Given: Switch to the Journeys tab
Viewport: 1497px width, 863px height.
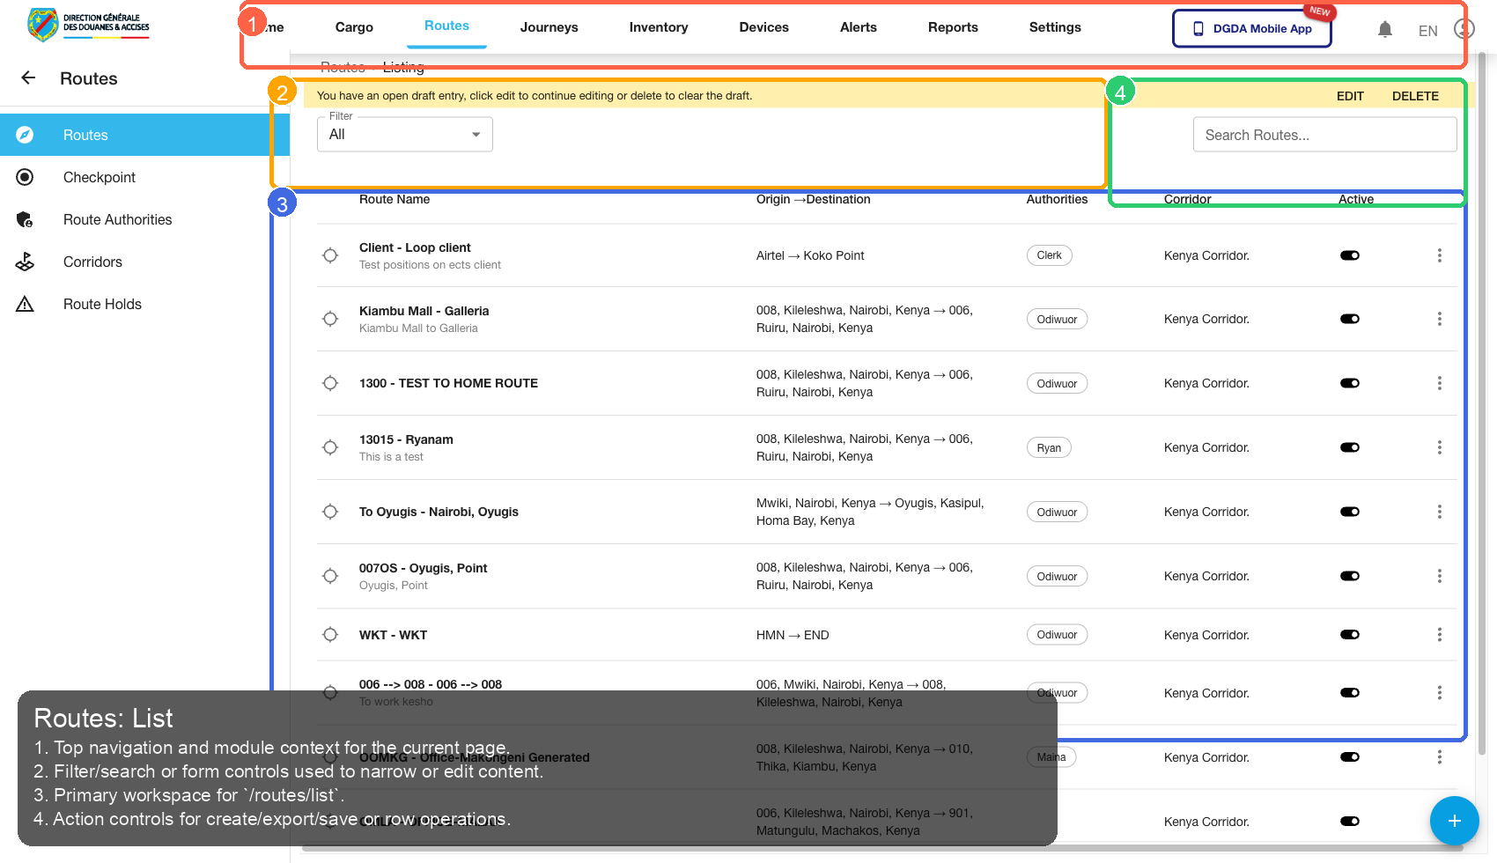Looking at the screenshot, I should pos(549,27).
